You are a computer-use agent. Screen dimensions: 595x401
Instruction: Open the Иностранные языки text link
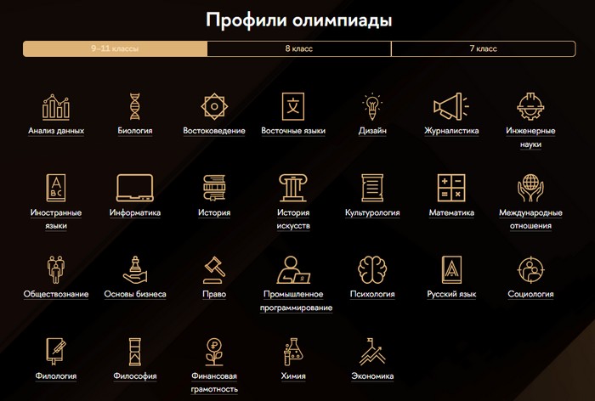coord(56,219)
